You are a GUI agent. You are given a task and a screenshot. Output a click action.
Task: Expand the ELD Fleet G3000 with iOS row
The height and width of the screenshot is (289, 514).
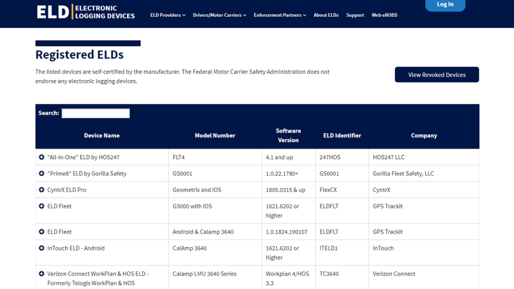coord(41,206)
